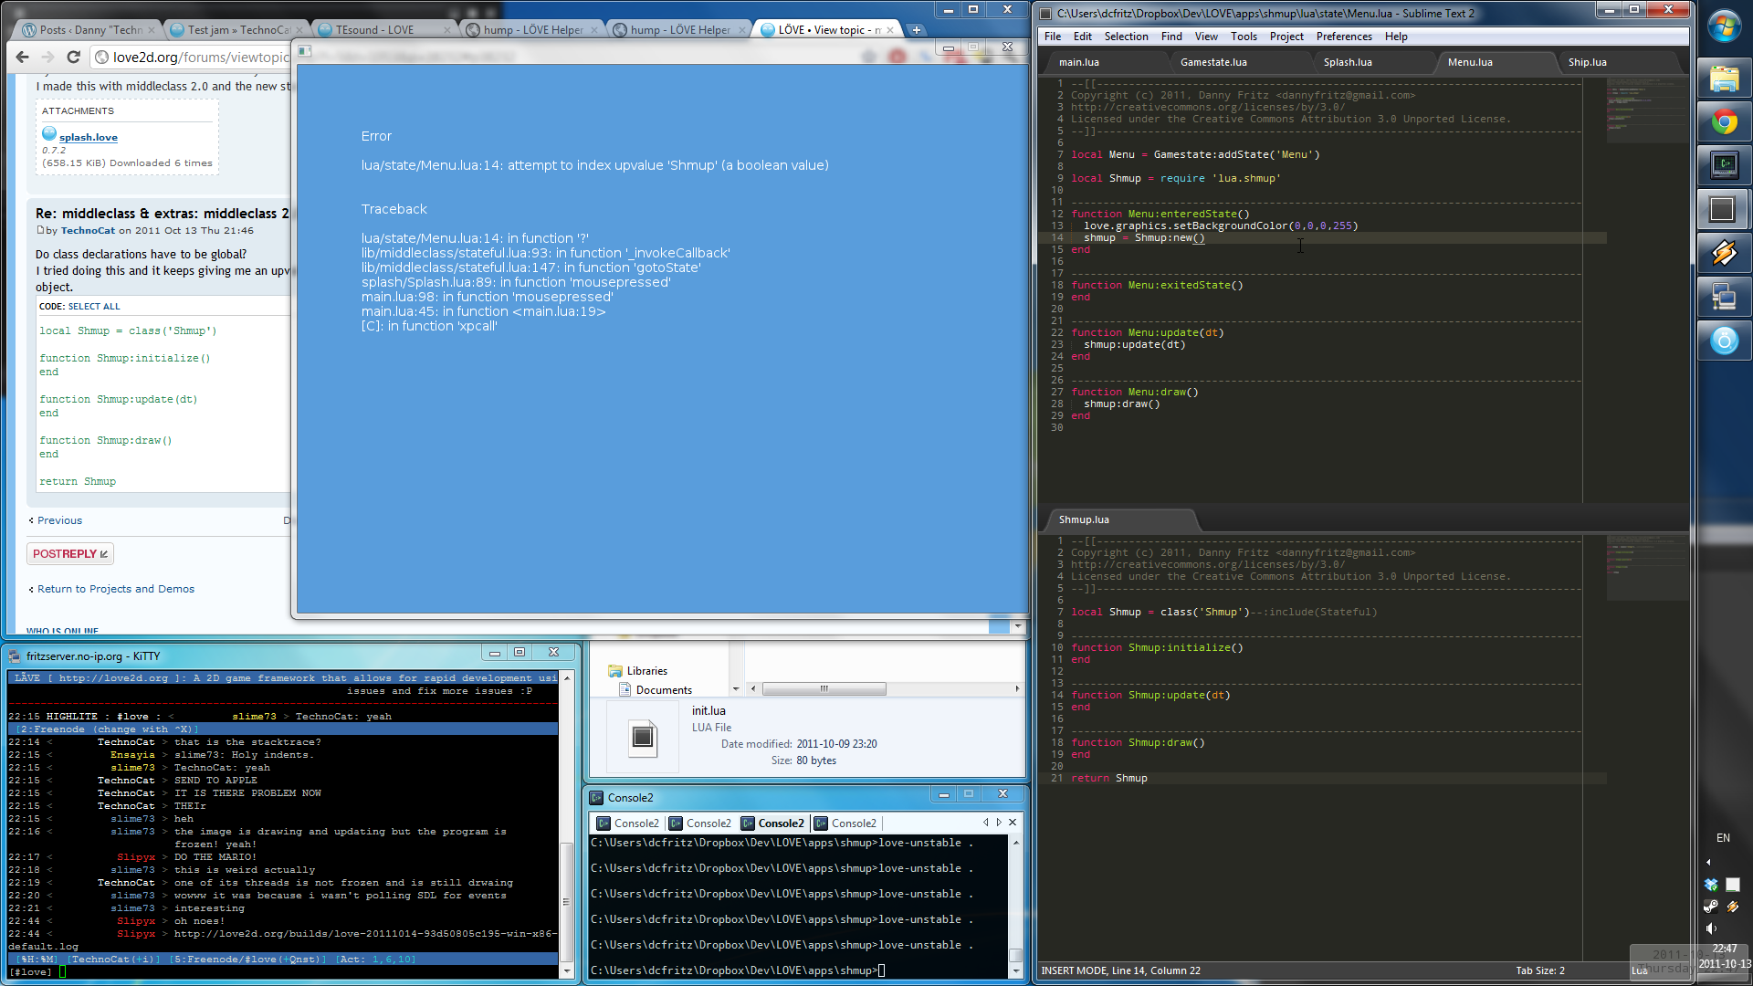Image resolution: width=1753 pixels, height=986 pixels.
Task: Close the TEsound - LOVE Chrome tab
Action: tap(447, 30)
